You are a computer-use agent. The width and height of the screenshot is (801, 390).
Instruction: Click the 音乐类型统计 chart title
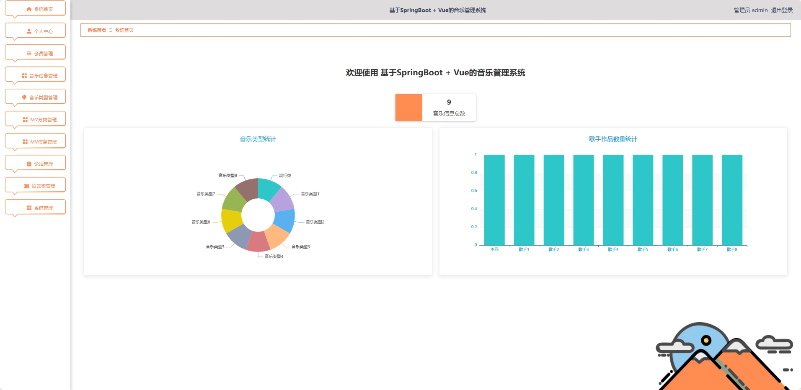tap(258, 139)
